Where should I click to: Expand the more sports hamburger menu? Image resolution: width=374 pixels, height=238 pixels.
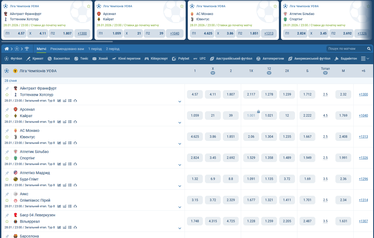point(365,59)
